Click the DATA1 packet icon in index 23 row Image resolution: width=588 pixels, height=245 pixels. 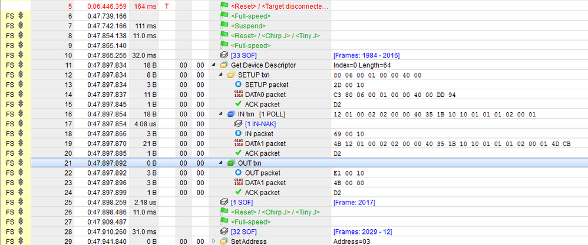(x=238, y=183)
